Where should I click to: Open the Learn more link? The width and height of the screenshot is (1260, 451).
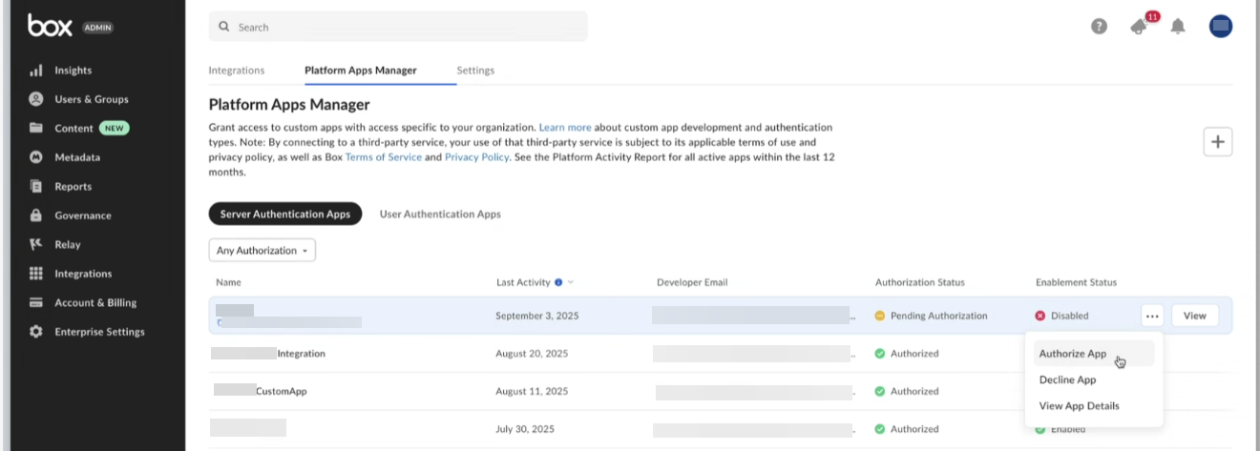[x=565, y=127]
